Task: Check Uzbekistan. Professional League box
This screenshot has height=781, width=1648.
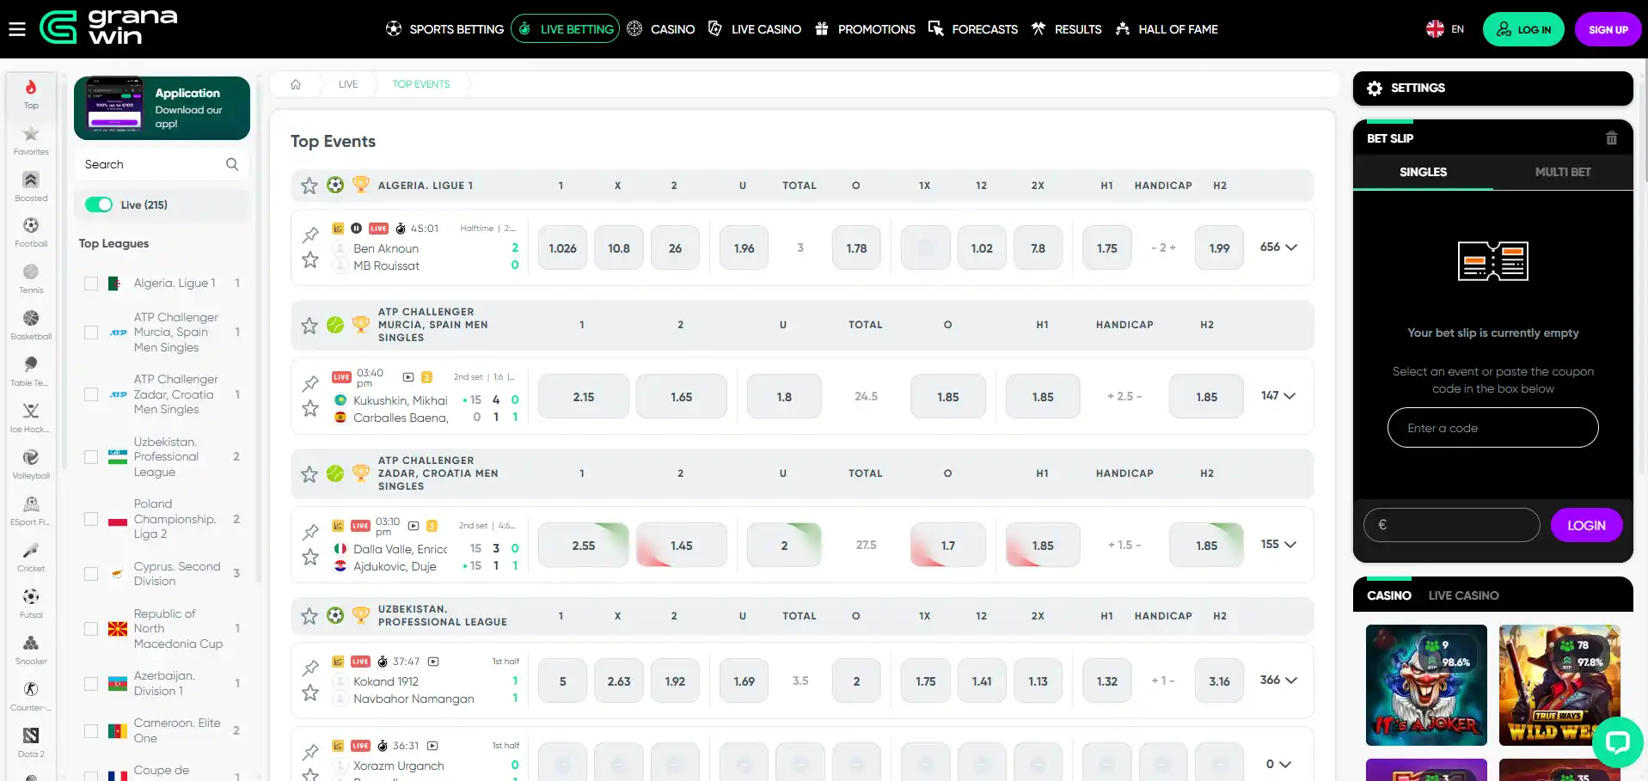Action: pyautogui.click(x=91, y=457)
